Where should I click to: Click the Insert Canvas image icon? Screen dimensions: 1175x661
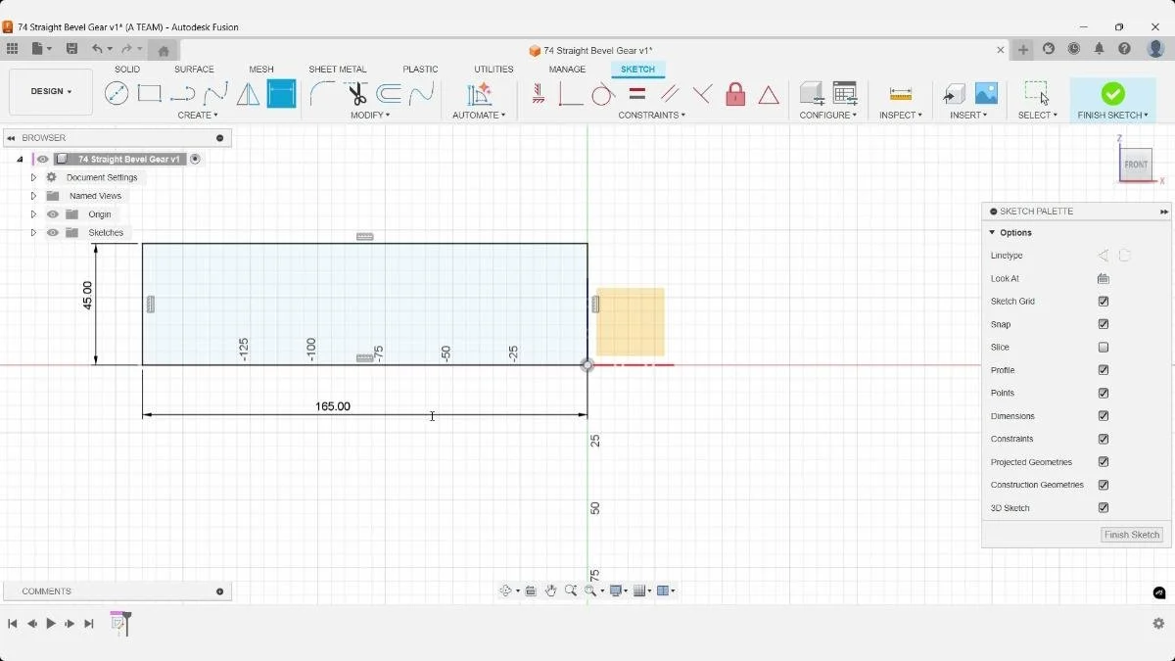(986, 94)
